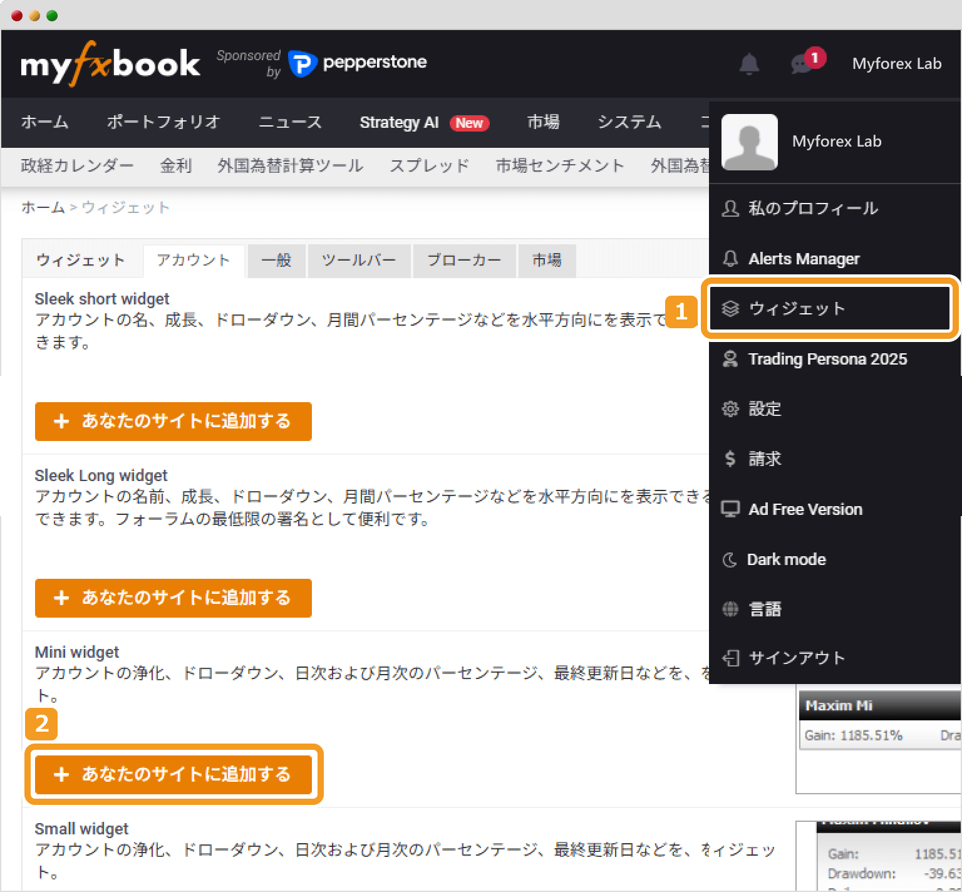
Task: Click the ウィジェット layers icon
Action: click(x=730, y=308)
